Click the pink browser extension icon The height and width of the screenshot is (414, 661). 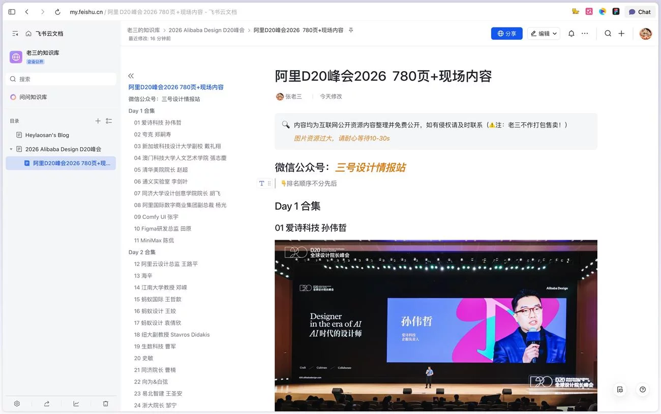click(589, 12)
